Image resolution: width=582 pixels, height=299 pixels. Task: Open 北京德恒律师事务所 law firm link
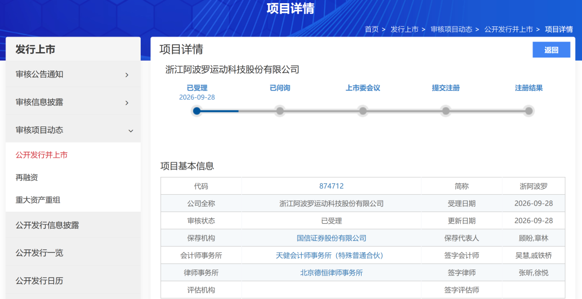(331, 273)
